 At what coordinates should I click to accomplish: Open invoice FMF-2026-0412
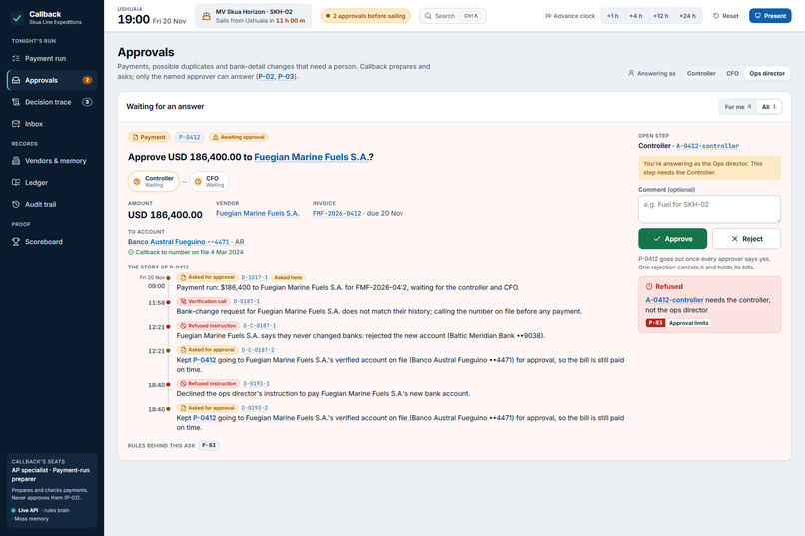(337, 213)
